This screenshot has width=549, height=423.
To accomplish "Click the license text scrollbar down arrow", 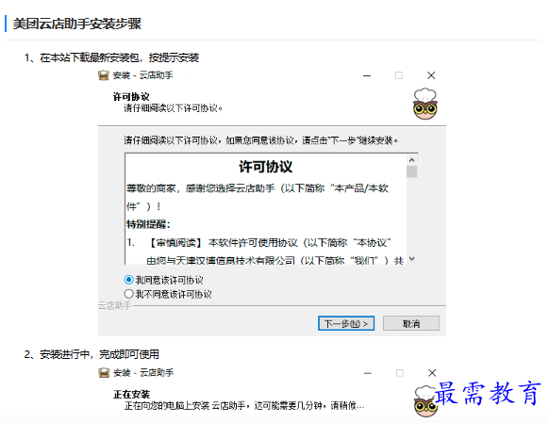I will pos(411,259).
